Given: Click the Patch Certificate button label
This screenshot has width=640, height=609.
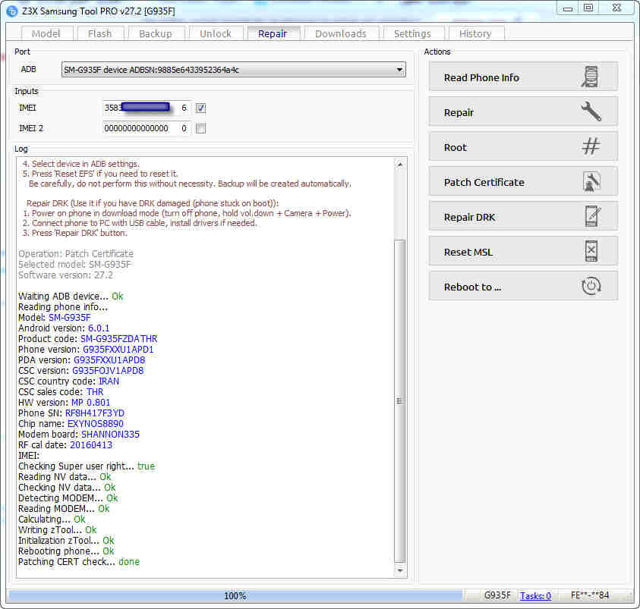Looking at the screenshot, I should [x=484, y=182].
